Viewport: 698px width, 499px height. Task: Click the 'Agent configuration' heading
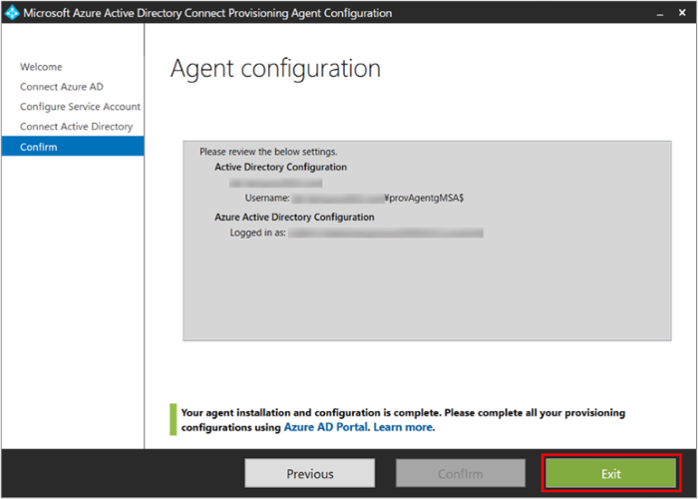pos(275,69)
